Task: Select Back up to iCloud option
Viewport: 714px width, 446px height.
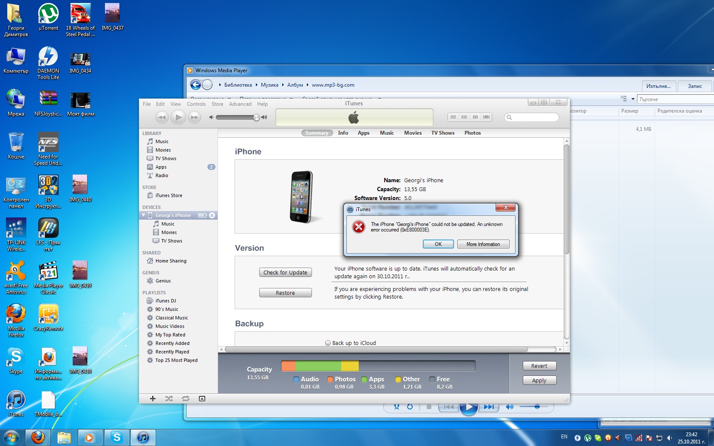Action: pos(328,343)
